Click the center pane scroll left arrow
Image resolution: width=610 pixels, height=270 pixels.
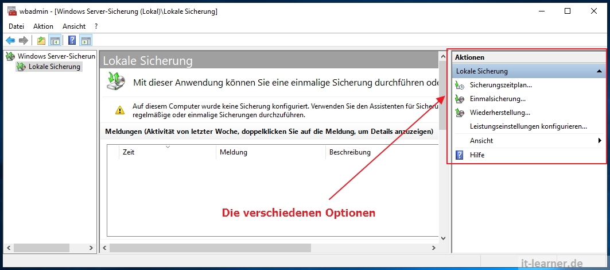pyautogui.click(x=104, y=248)
